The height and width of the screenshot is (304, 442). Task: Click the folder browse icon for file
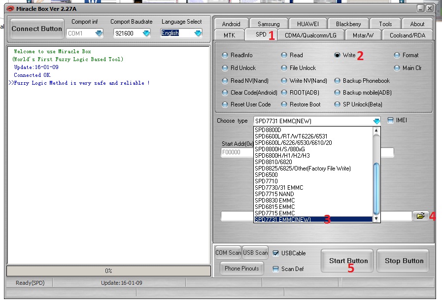[420, 216]
